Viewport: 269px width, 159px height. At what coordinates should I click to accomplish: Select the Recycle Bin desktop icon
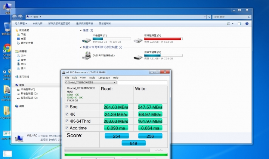7,27
